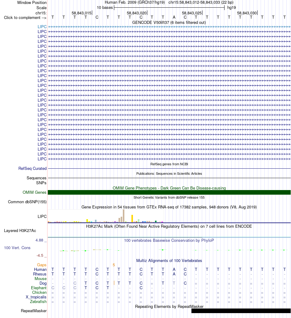Click the chr15: ruler label

point(41,13)
